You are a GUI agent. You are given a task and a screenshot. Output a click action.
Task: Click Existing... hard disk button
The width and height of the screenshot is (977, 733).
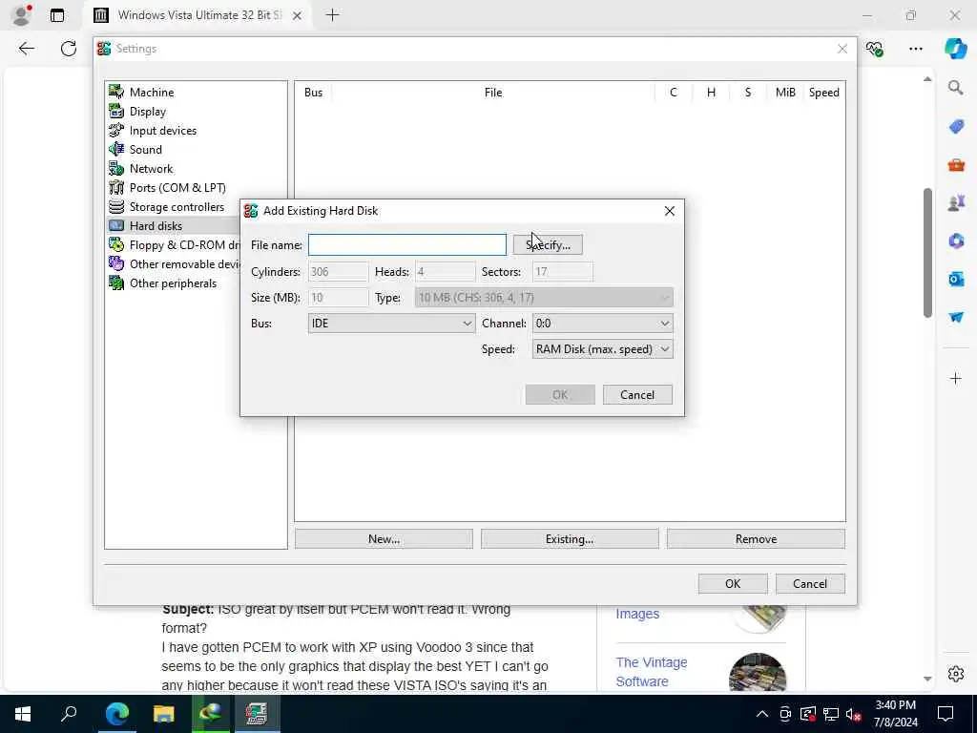570,539
